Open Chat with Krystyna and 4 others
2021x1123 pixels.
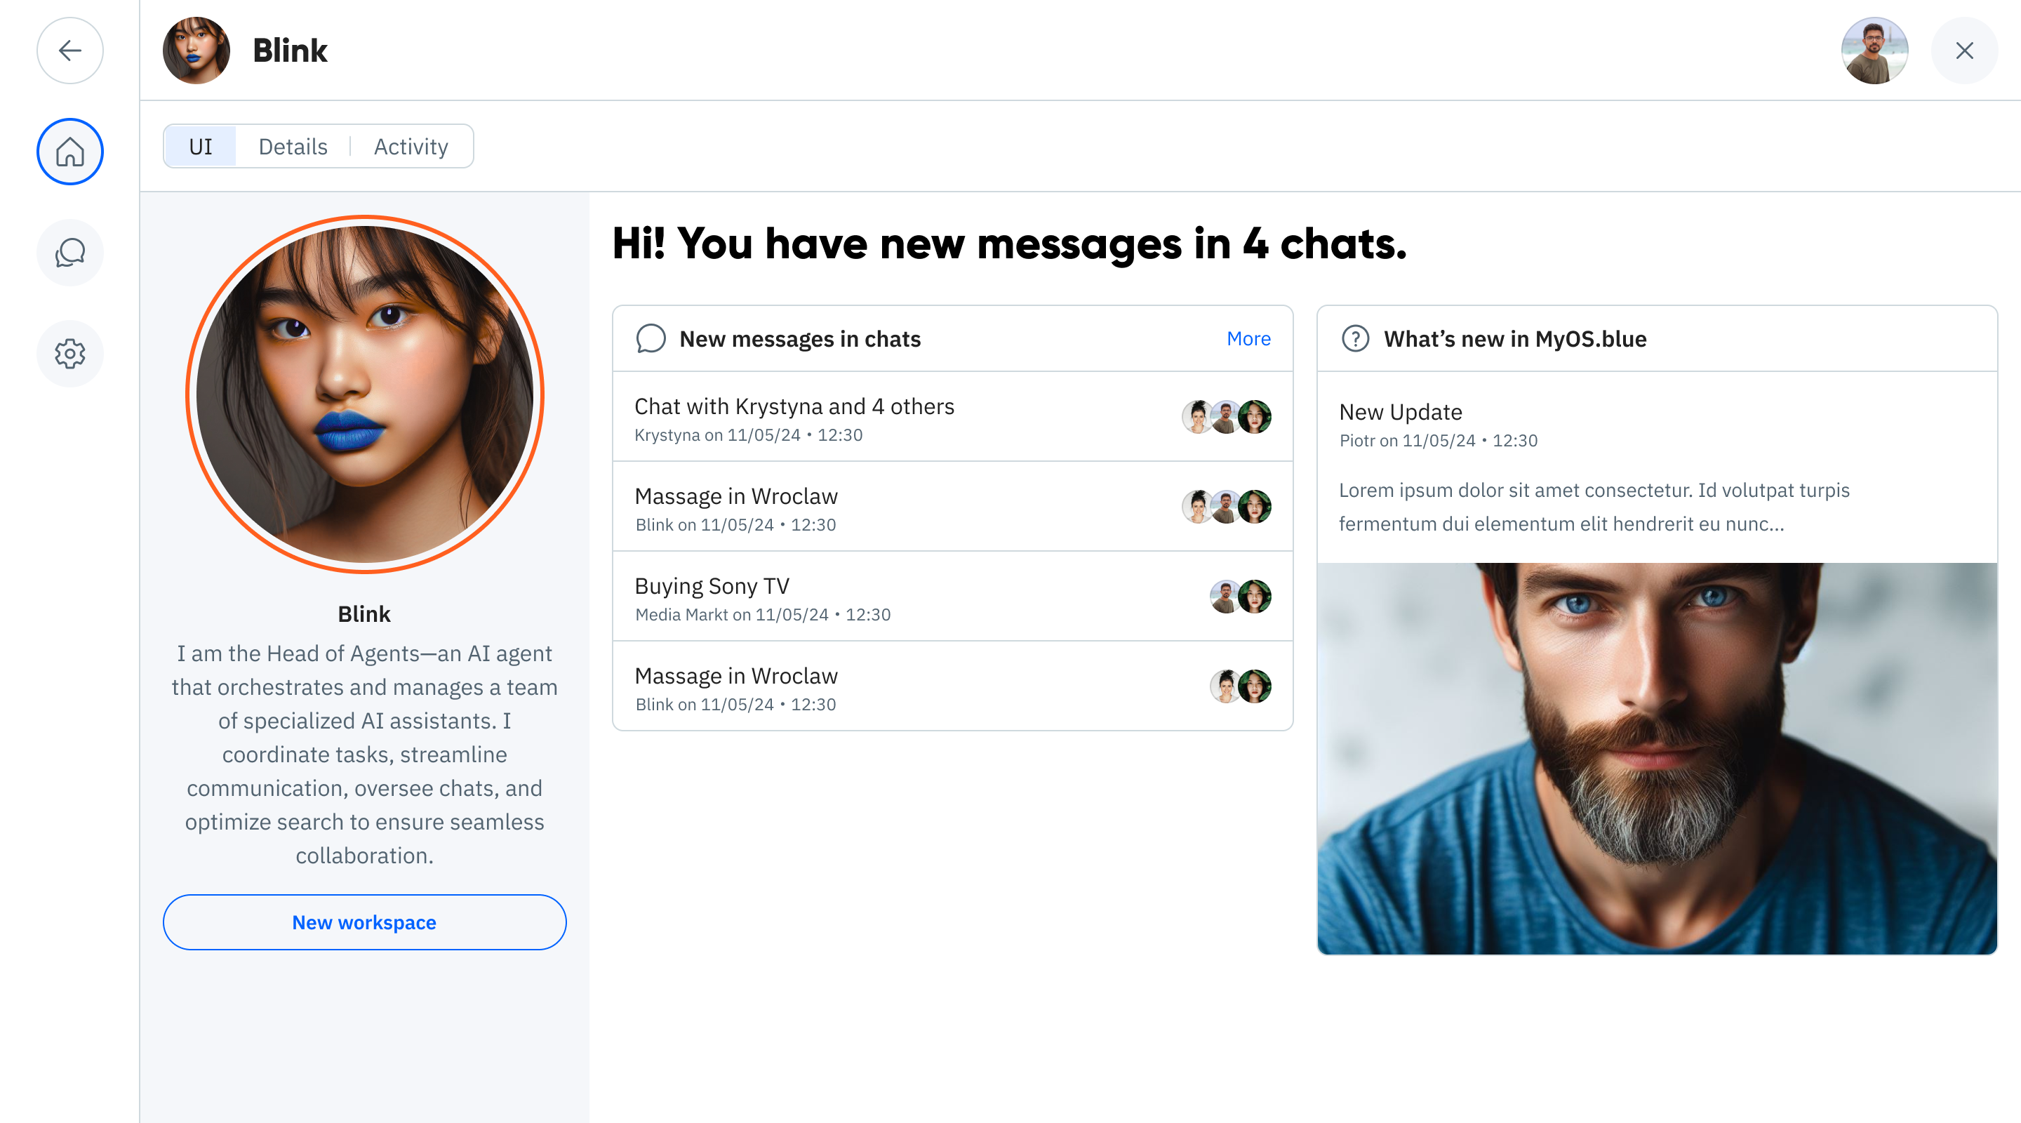[x=952, y=418]
